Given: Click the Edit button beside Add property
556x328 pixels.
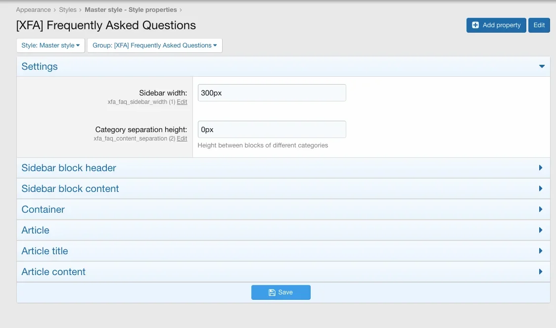Looking at the screenshot, I should pos(539,25).
